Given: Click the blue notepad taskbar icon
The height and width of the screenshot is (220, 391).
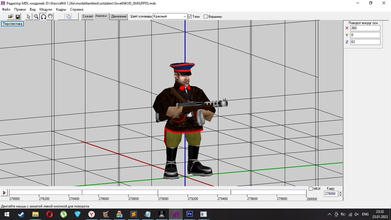Looking at the screenshot, I should pos(148,214).
